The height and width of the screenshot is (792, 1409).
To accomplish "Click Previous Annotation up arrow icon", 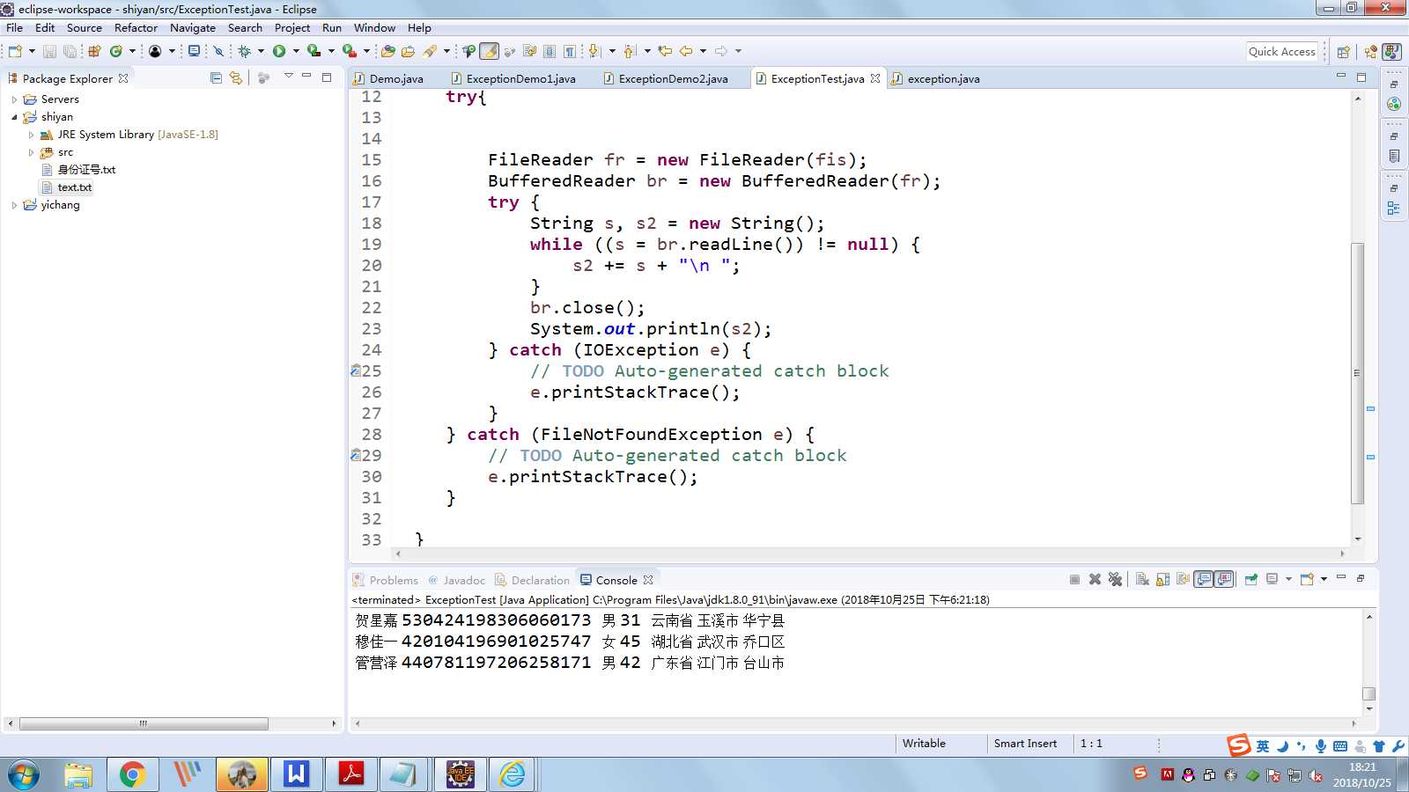I will click(630, 51).
